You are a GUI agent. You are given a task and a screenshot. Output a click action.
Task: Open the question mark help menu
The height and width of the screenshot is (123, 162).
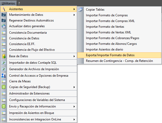click(x=19, y=3)
